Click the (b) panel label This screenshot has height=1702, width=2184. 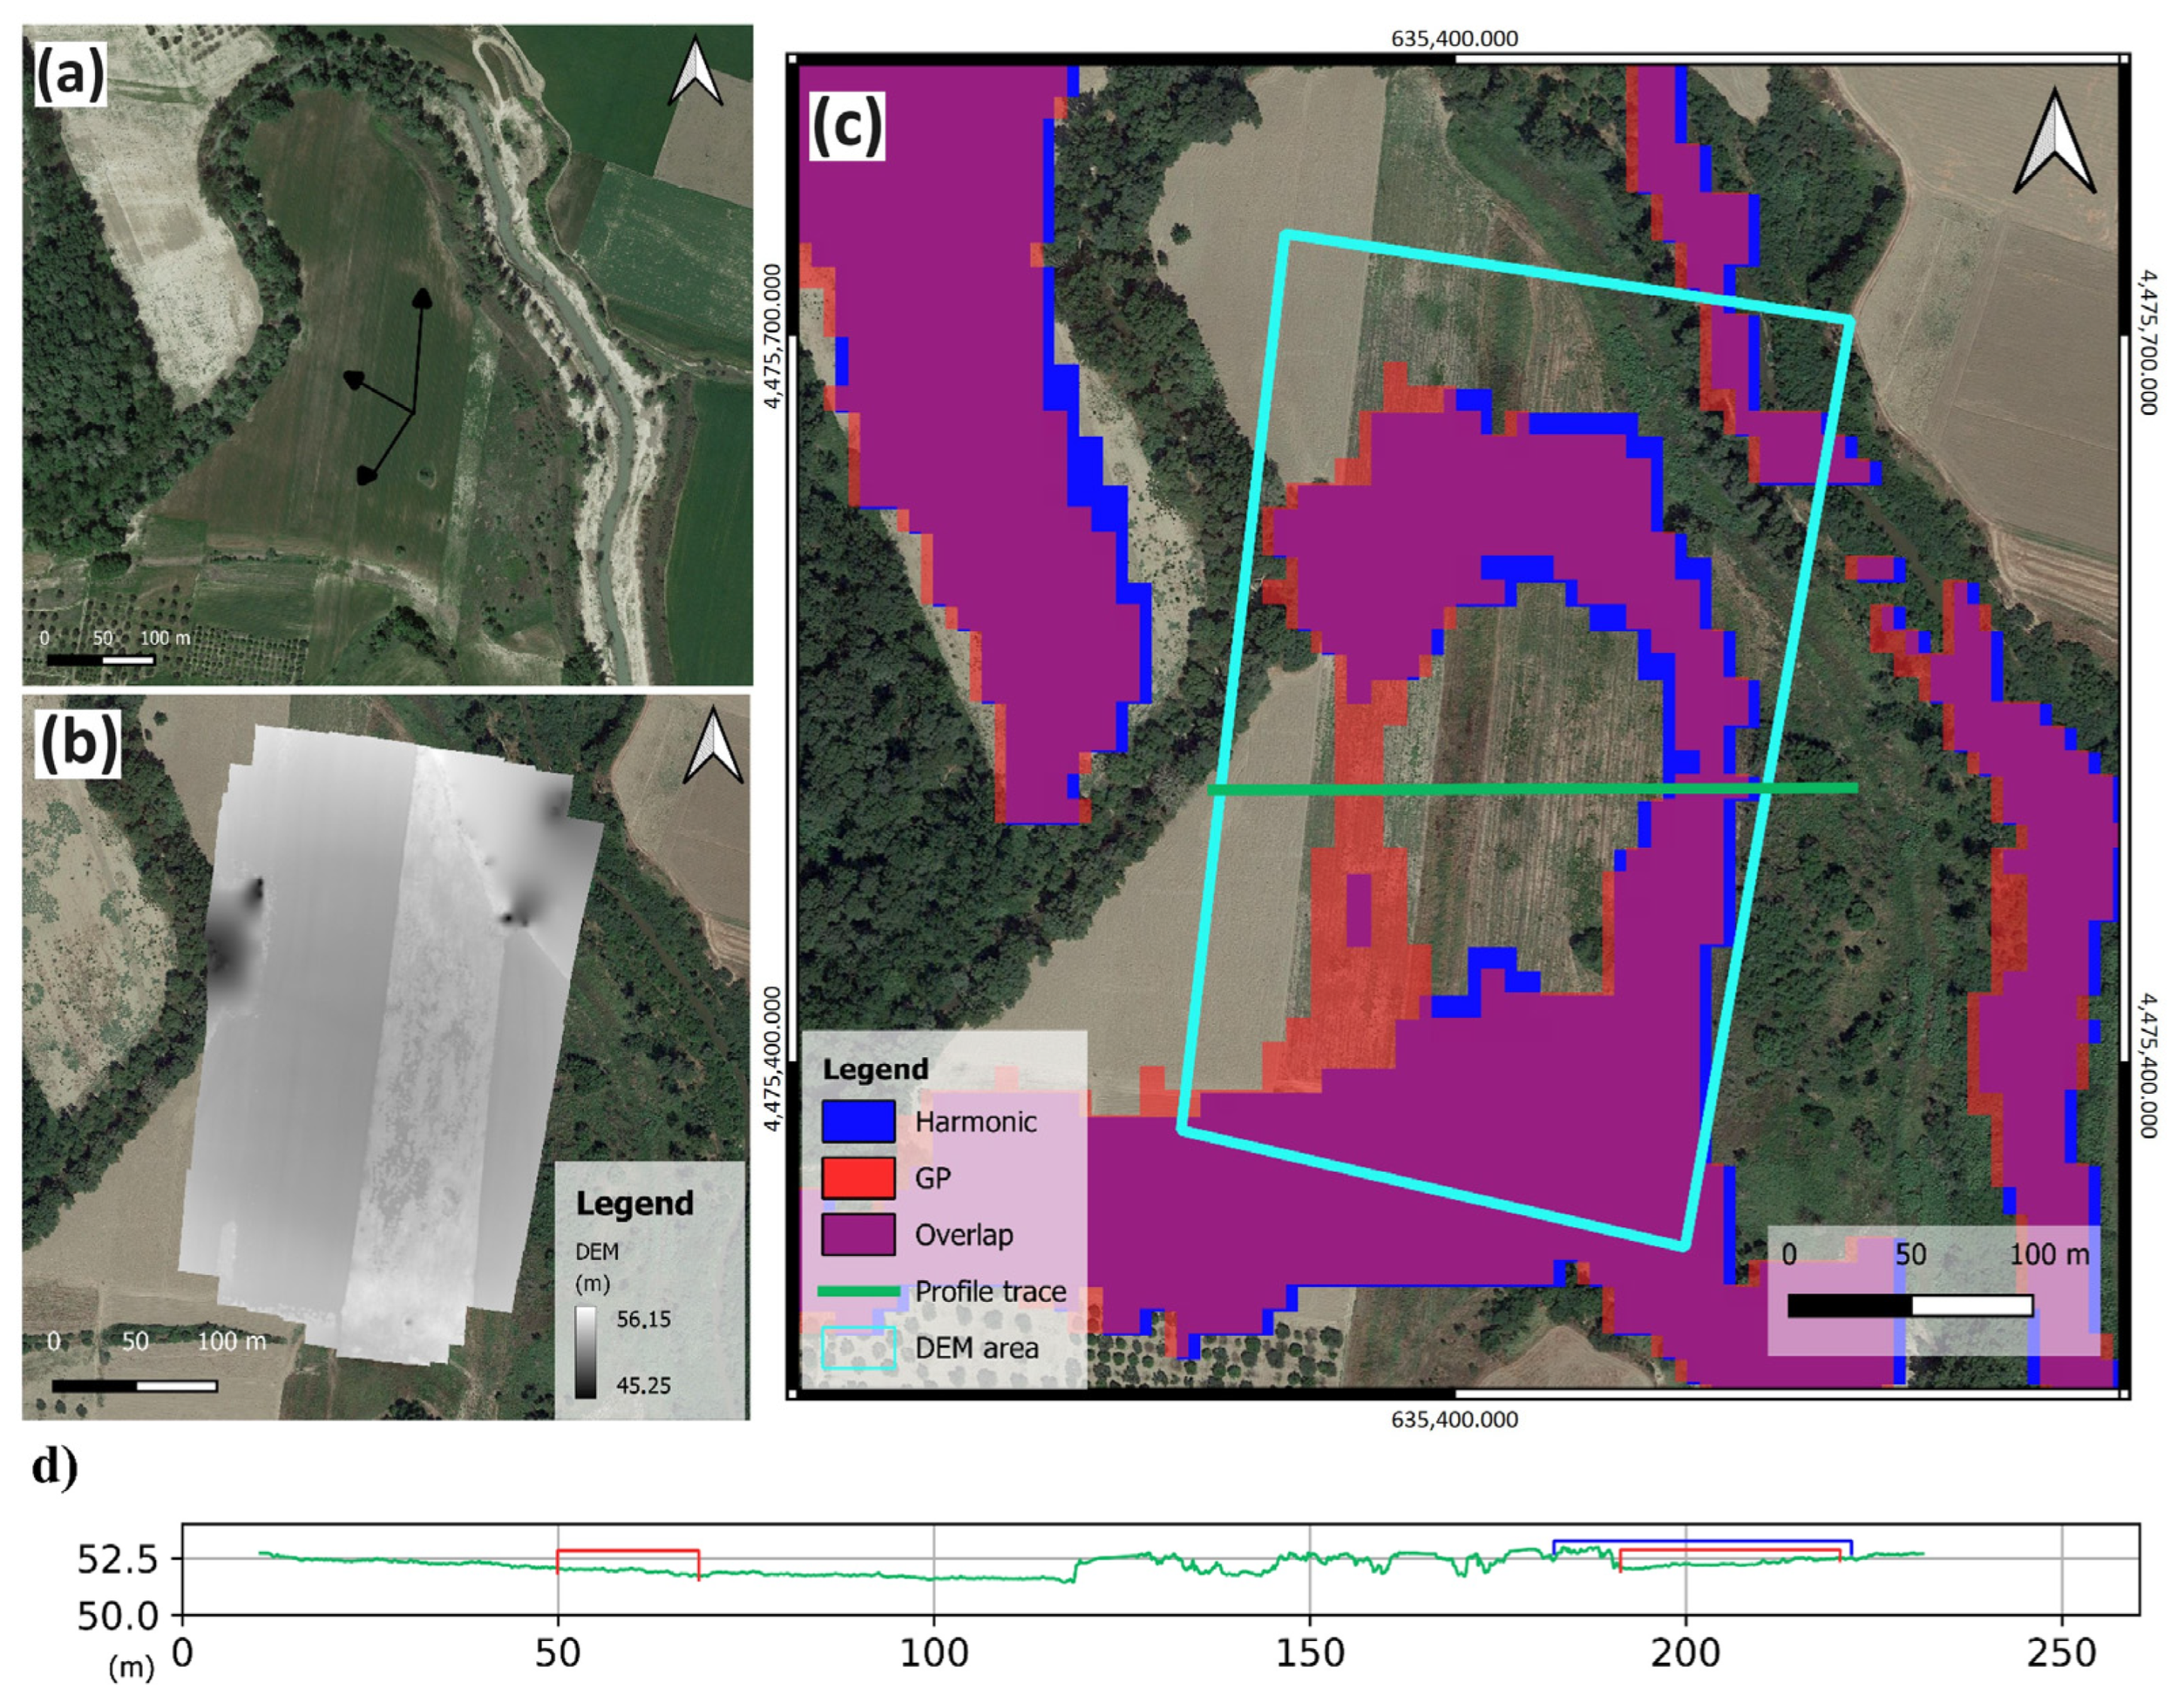(x=77, y=744)
